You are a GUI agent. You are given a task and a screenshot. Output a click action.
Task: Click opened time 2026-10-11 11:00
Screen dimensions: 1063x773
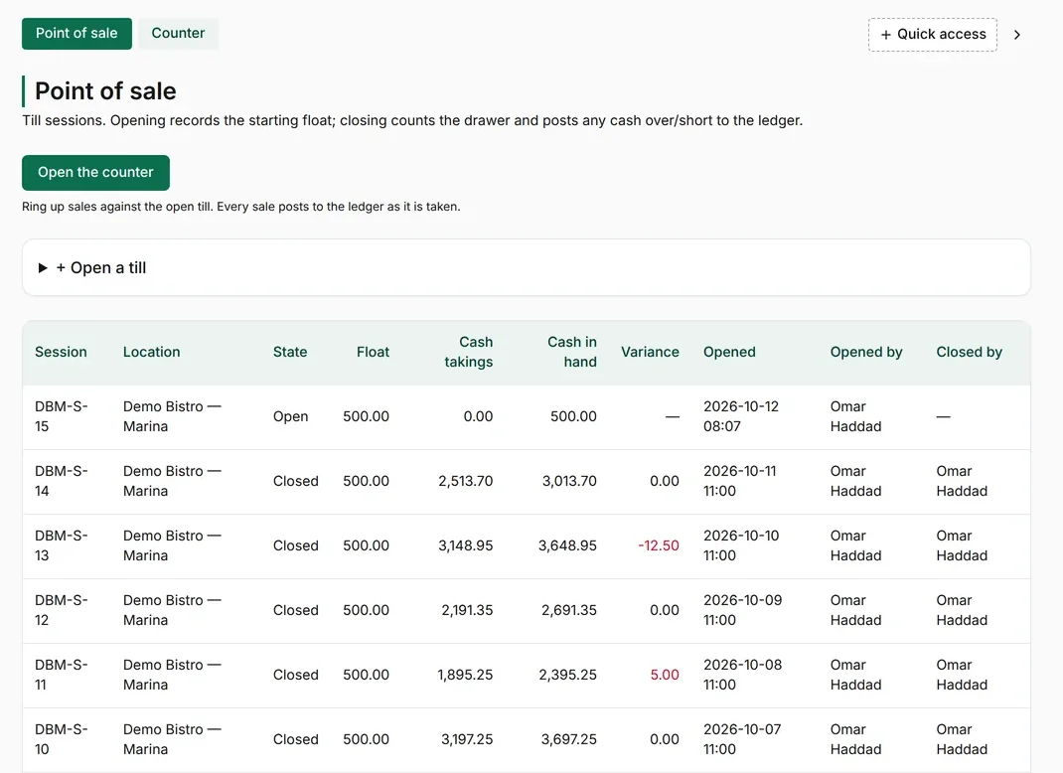(x=739, y=481)
